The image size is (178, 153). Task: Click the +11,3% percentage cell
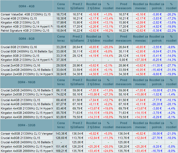pyautogui.click(x=108, y=138)
